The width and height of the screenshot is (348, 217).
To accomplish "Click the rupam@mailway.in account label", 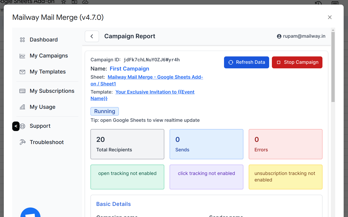I will click(304, 36).
